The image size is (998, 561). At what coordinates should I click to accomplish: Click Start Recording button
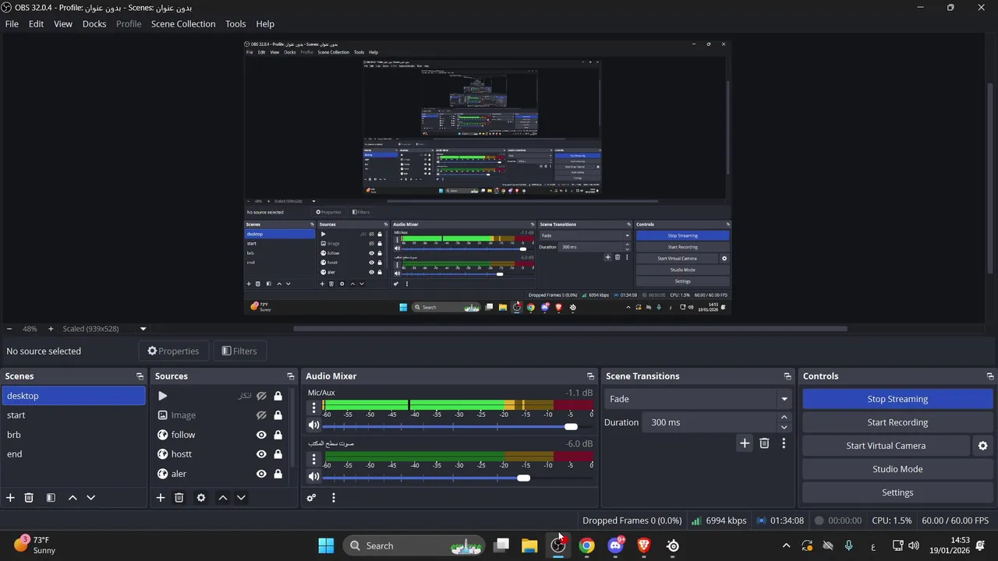tap(897, 422)
